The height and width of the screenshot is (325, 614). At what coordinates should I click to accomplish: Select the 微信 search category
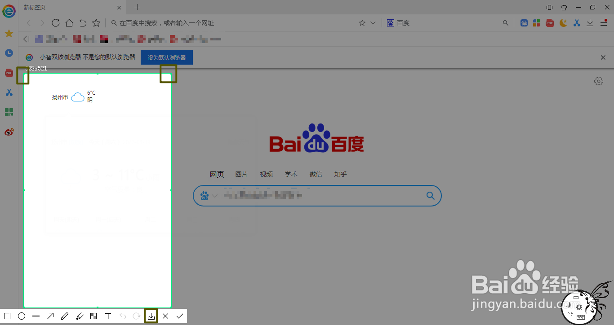coord(316,174)
